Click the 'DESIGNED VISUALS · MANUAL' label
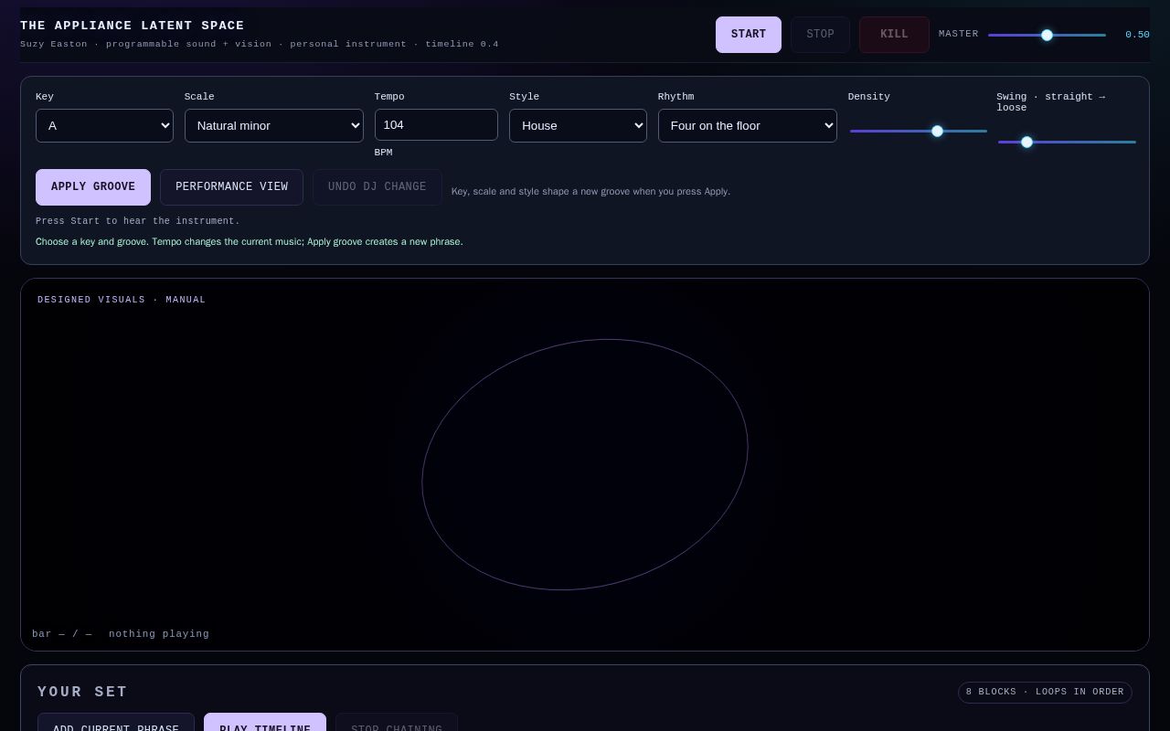Screen dimensions: 1170x731 [x=122, y=300]
